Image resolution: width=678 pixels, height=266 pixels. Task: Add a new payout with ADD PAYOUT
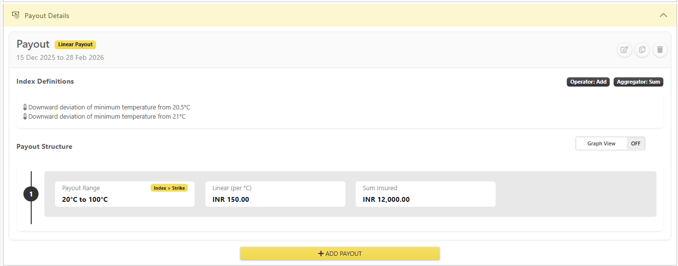[x=340, y=253]
